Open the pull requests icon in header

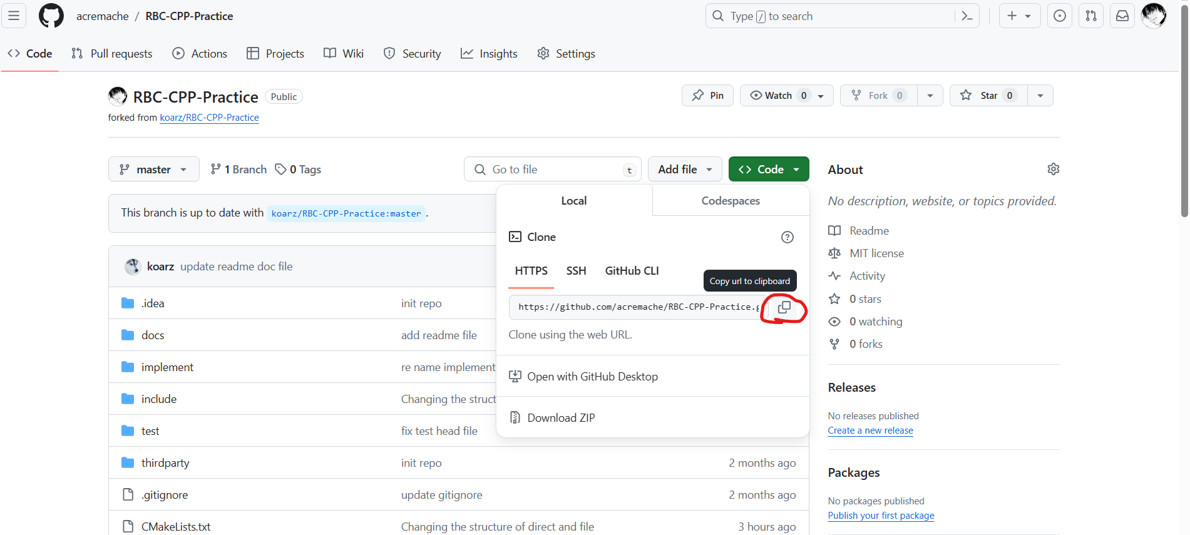[1091, 16]
